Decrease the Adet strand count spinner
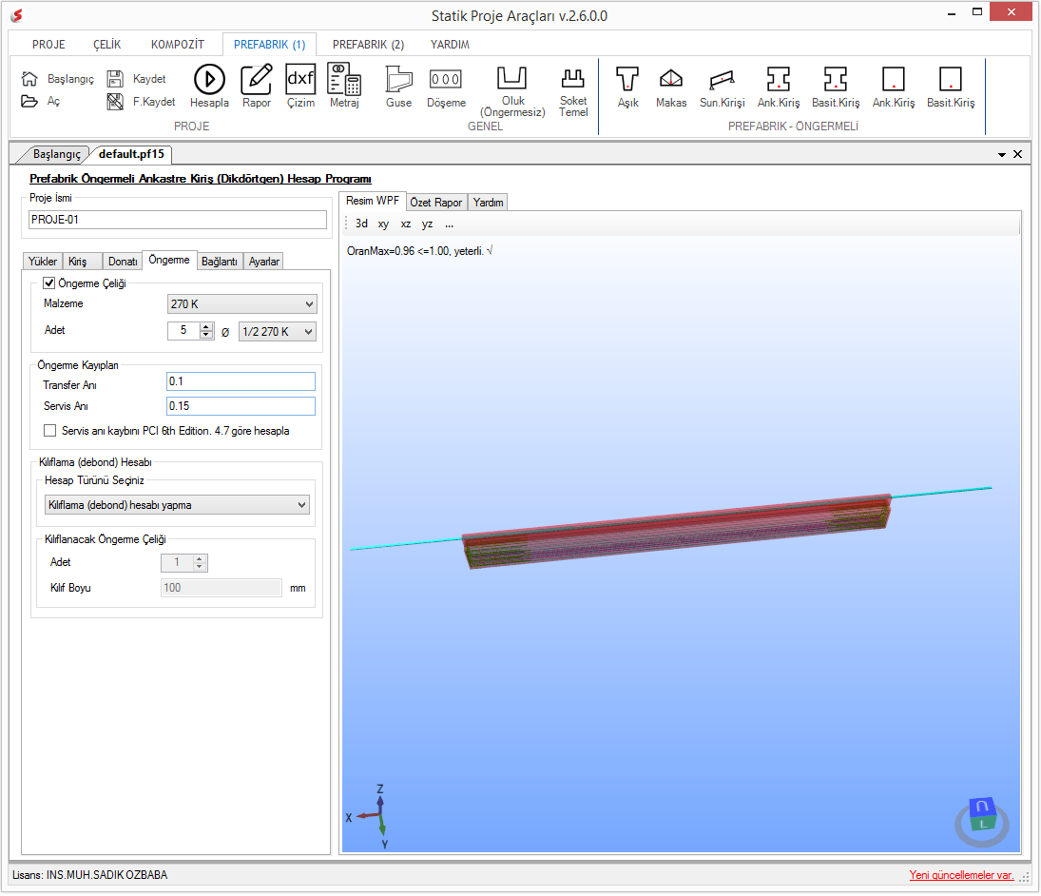This screenshot has width=1041, height=896. click(206, 336)
